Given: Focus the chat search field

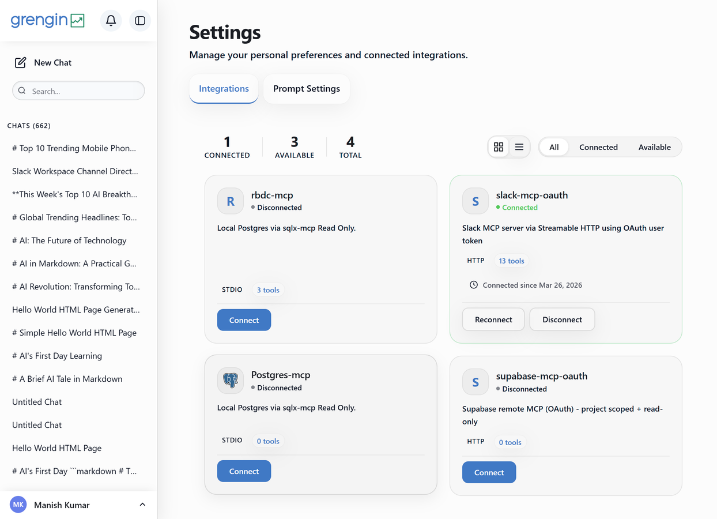Looking at the screenshot, I should click(x=78, y=91).
